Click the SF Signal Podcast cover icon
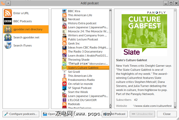Screen dimensions: 179x120 point(64,88)
